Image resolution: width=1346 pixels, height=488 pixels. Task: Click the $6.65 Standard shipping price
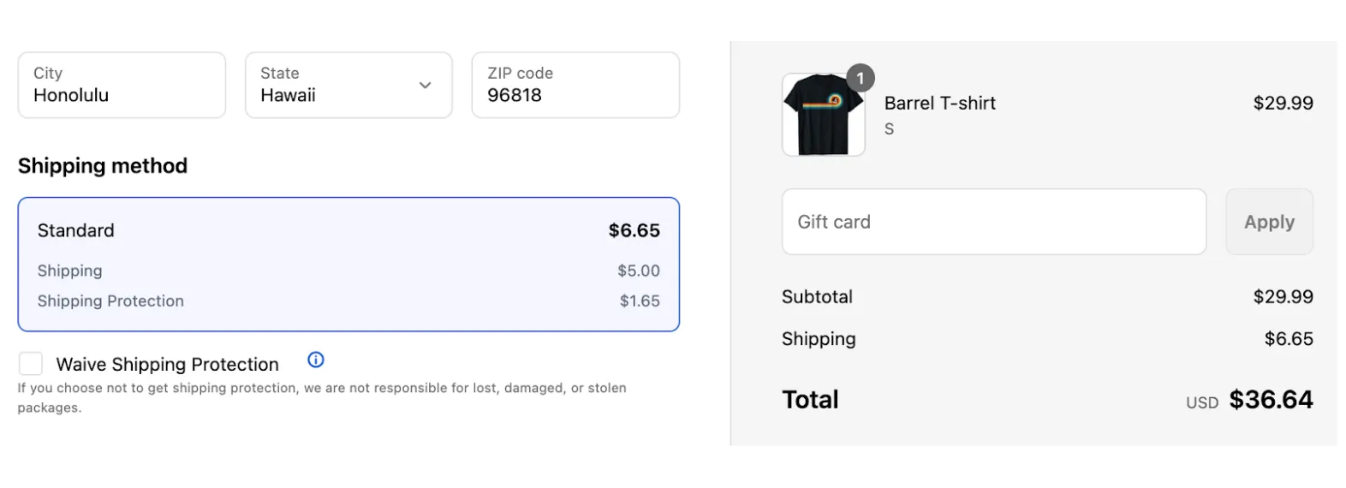pos(634,230)
